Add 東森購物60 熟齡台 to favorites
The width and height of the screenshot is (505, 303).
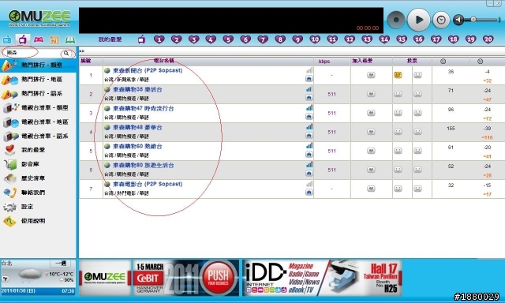pos(371,151)
